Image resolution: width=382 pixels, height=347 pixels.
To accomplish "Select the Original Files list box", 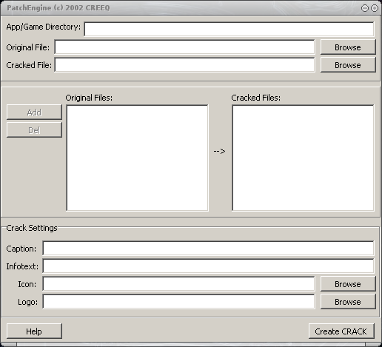I will tap(137, 158).
